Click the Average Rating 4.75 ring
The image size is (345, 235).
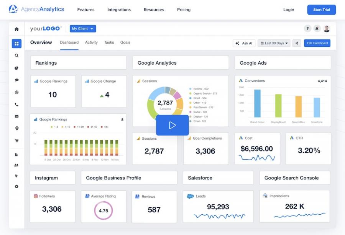click(103, 211)
